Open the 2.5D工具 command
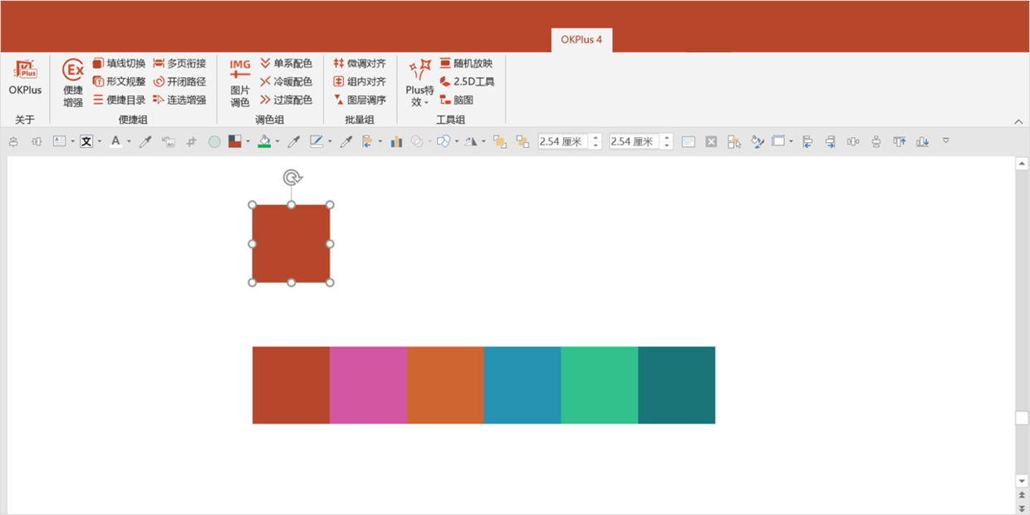This screenshot has height=515, width=1030. pyautogui.click(x=467, y=81)
